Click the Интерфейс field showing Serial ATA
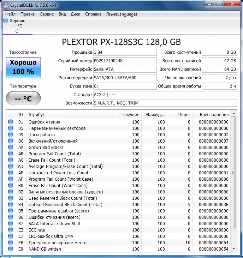The height and width of the screenshot is (258, 243). [x=125, y=69]
